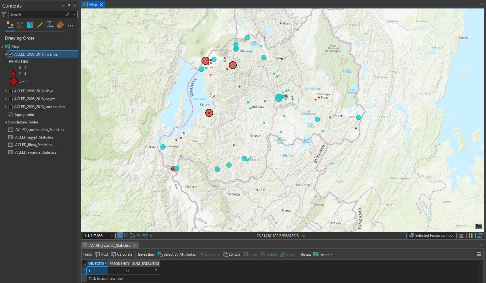Click Add field button
Viewport: 486px width, 283px height.
[x=102, y=254]
